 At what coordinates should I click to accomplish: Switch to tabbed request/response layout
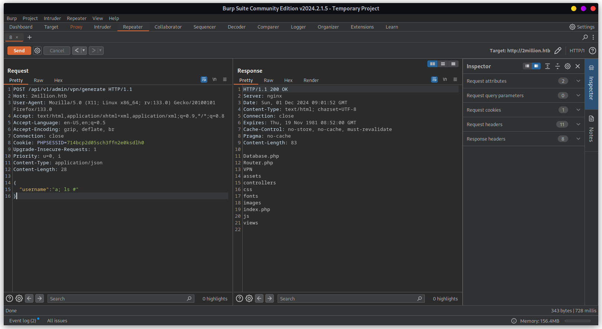[x=453, y=64]
